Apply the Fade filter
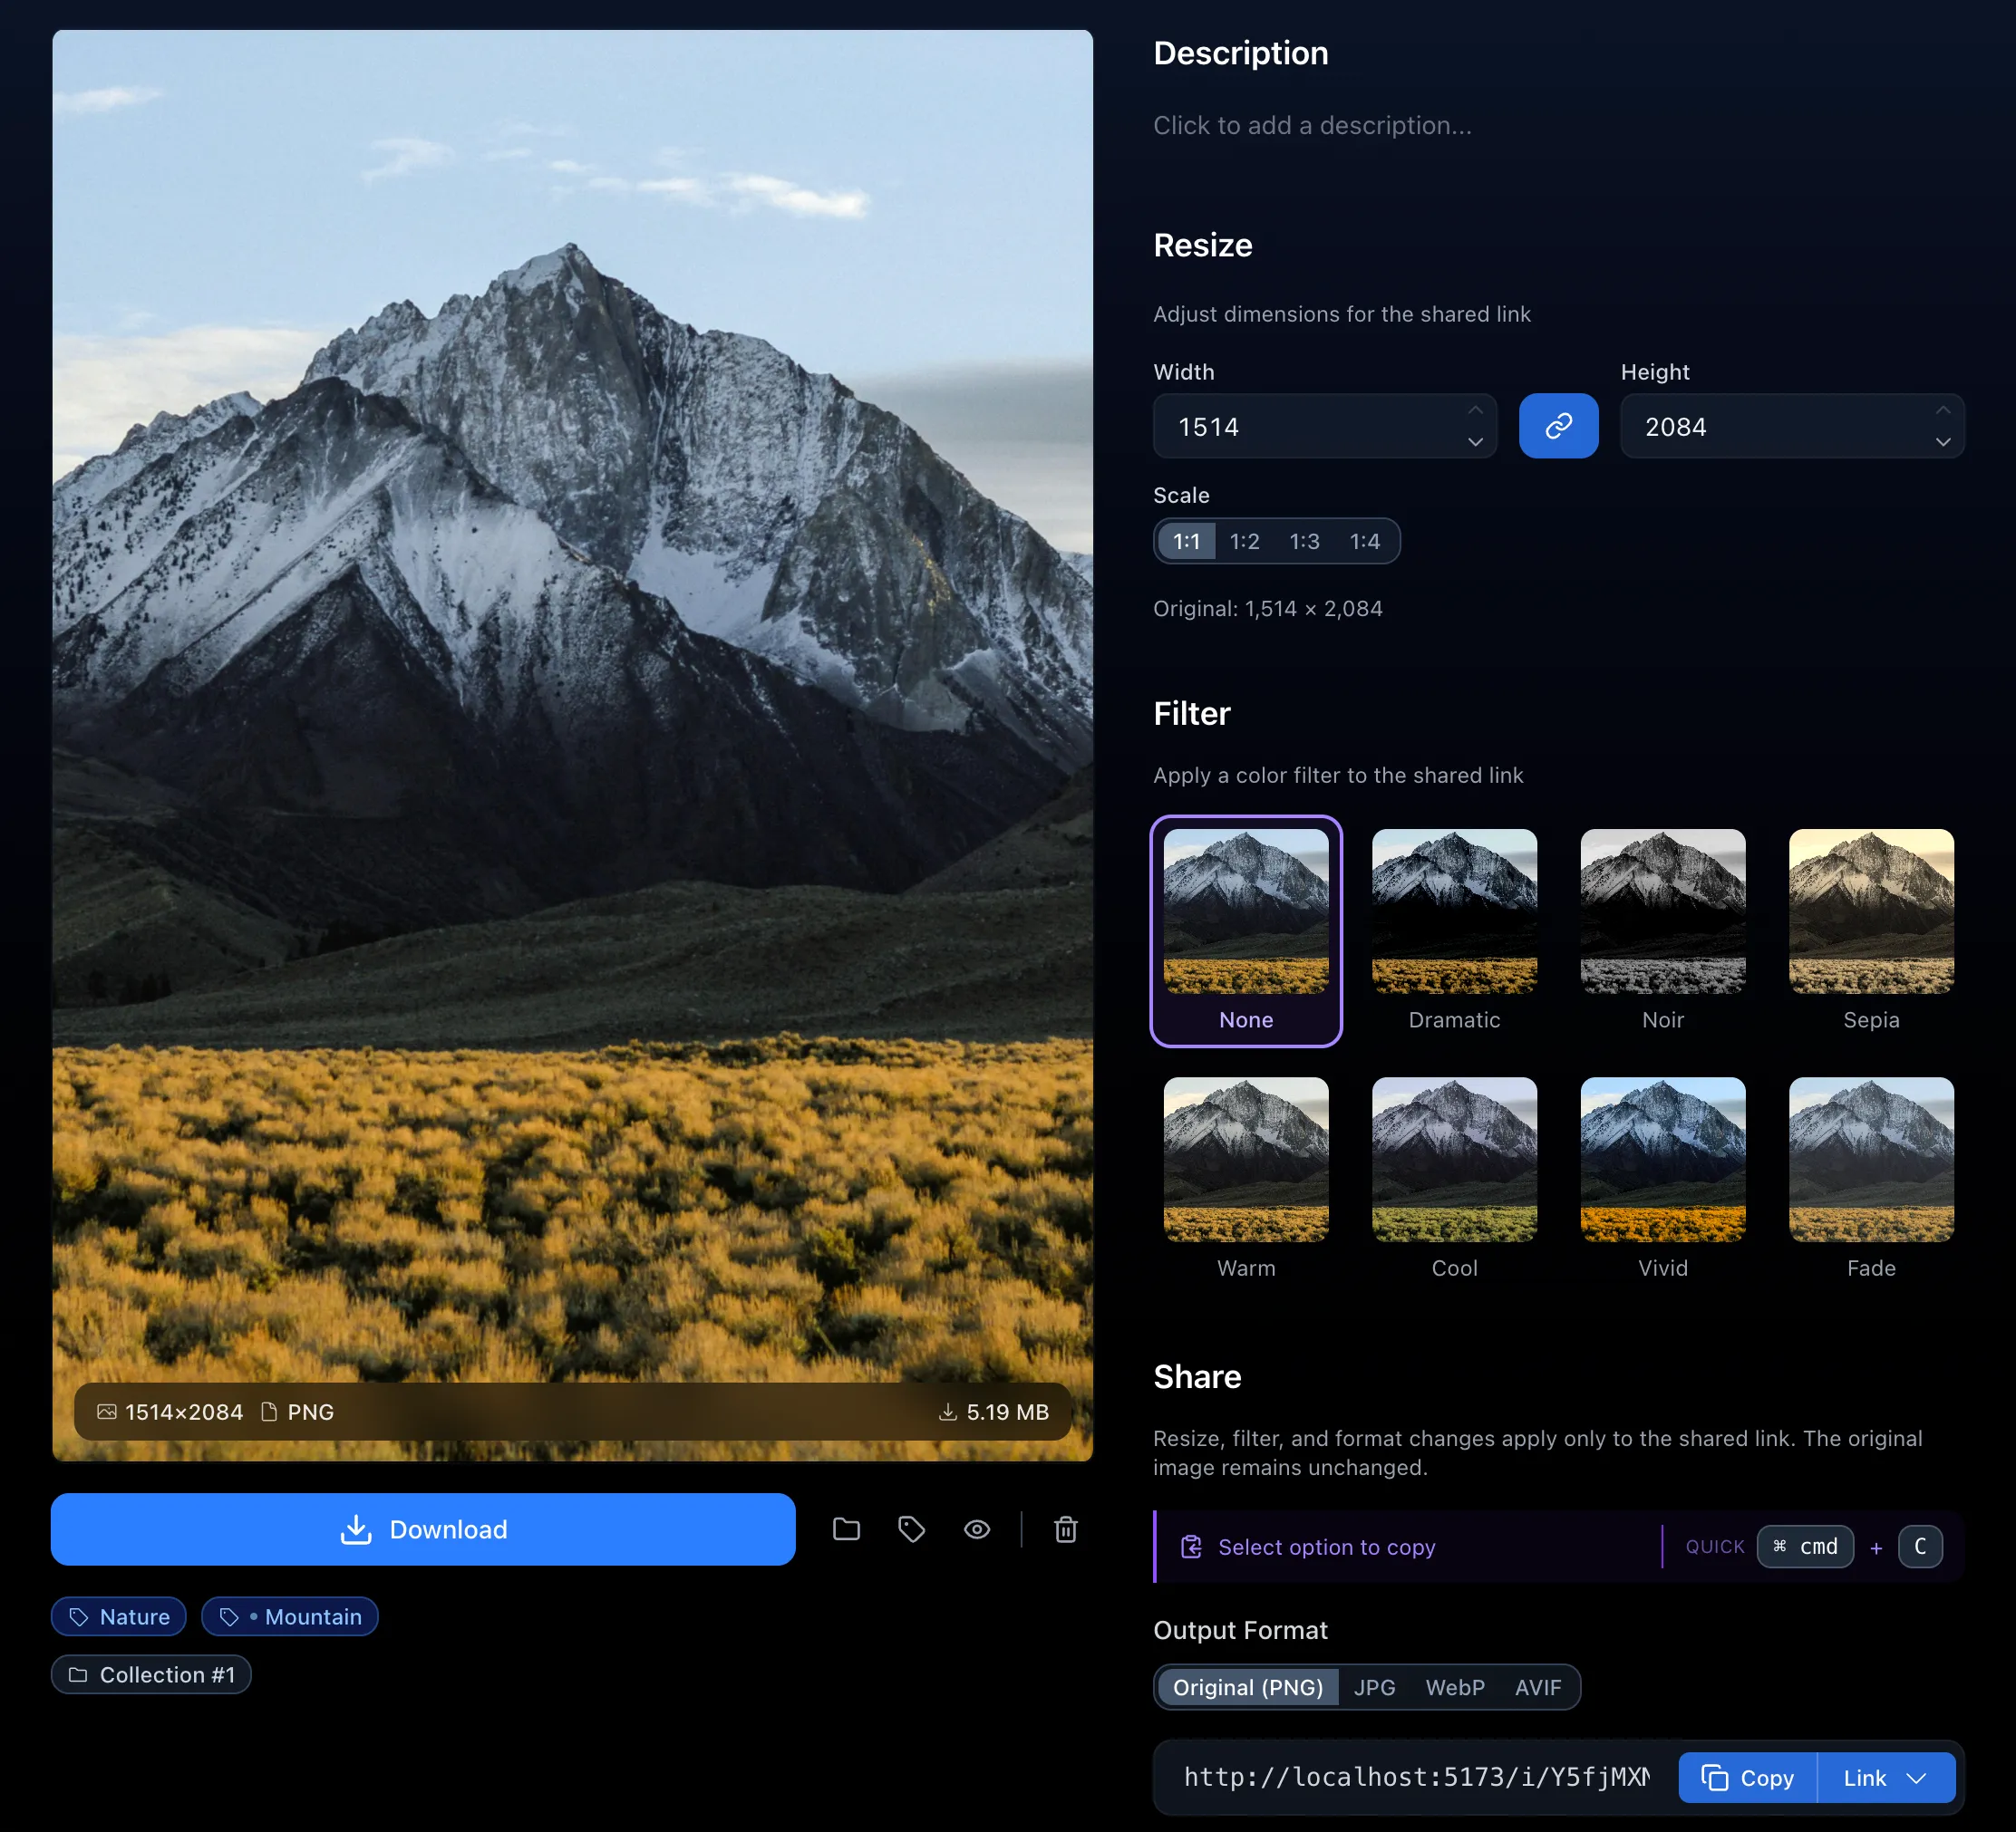 pyautogui.click(x=1871, y=1180)
